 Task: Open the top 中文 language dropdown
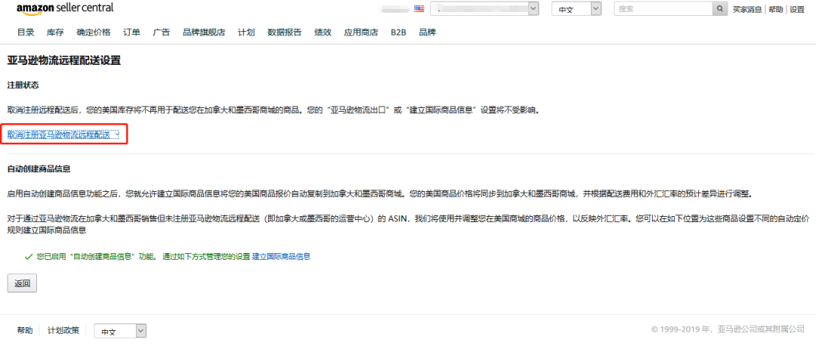[x=576, y=9]
